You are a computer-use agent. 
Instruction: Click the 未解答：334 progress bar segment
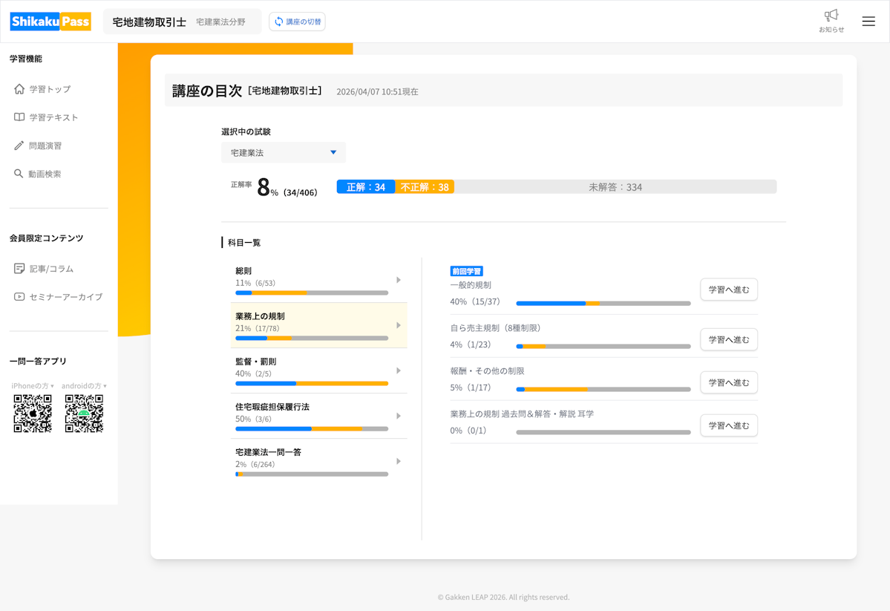coord(615,187)
